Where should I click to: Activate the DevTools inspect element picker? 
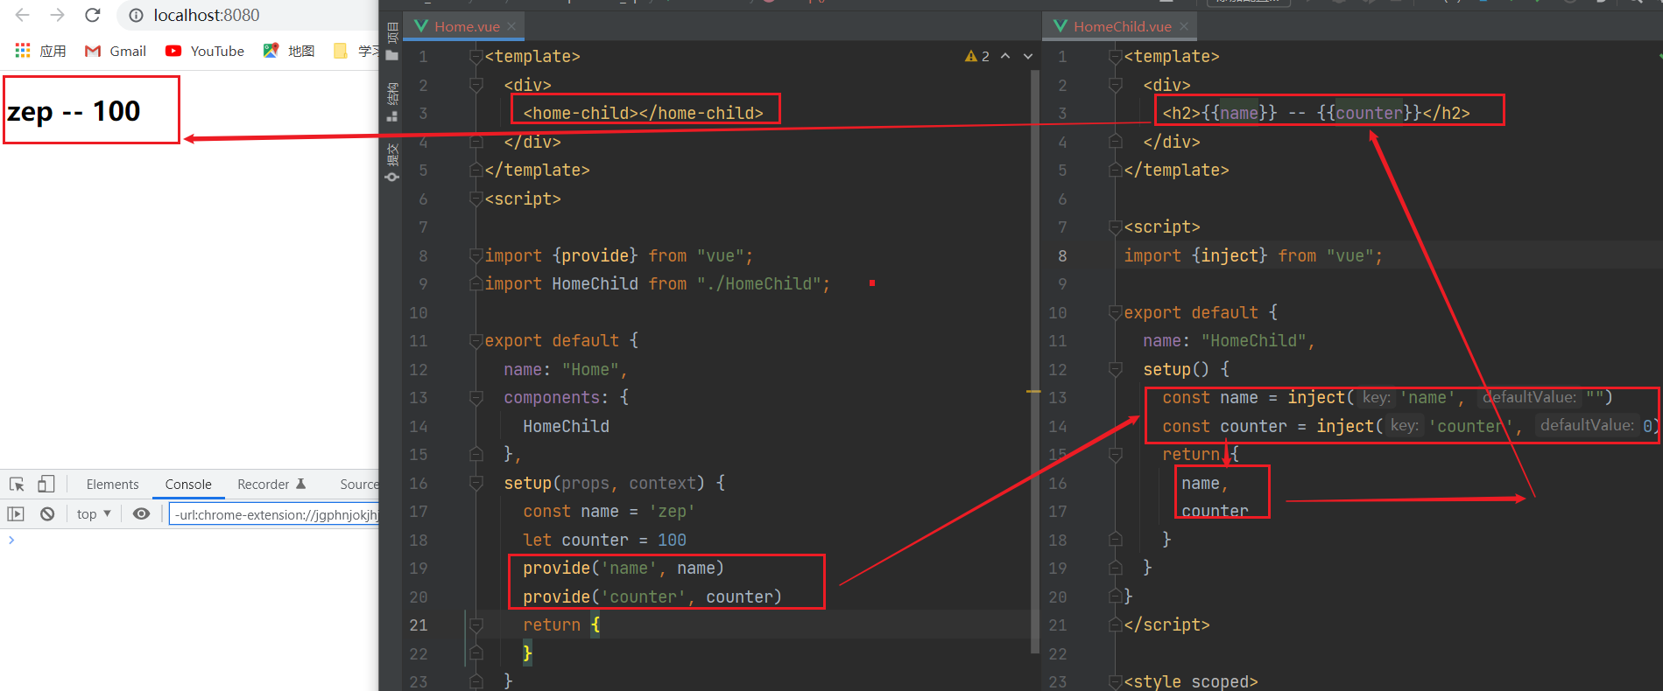(17, 484)
